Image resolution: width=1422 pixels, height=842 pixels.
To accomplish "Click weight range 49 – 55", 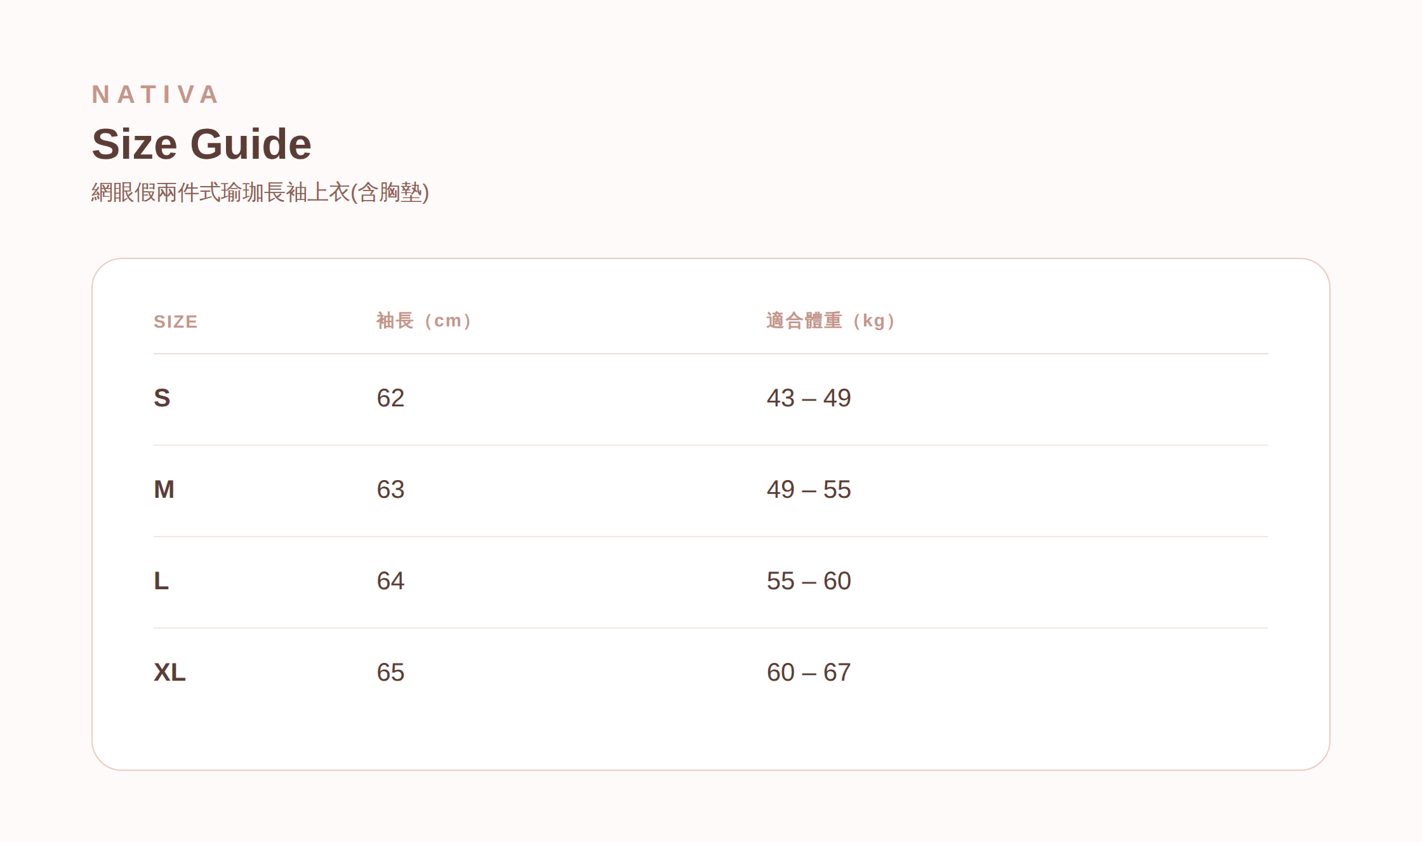I will [809, 490].
